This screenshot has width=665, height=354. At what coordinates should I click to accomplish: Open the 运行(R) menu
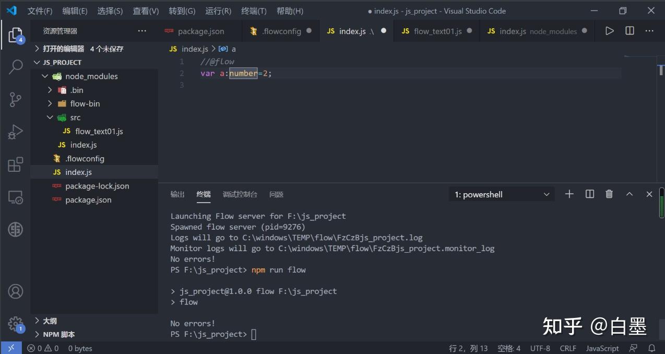click(218, 11)
